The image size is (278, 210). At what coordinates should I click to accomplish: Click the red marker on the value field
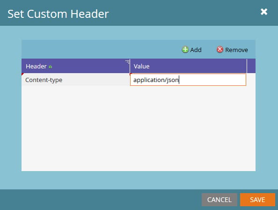click(131, 74)
